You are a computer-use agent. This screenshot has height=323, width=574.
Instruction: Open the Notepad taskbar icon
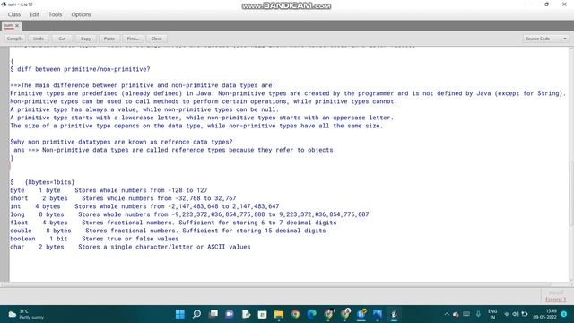246,314
